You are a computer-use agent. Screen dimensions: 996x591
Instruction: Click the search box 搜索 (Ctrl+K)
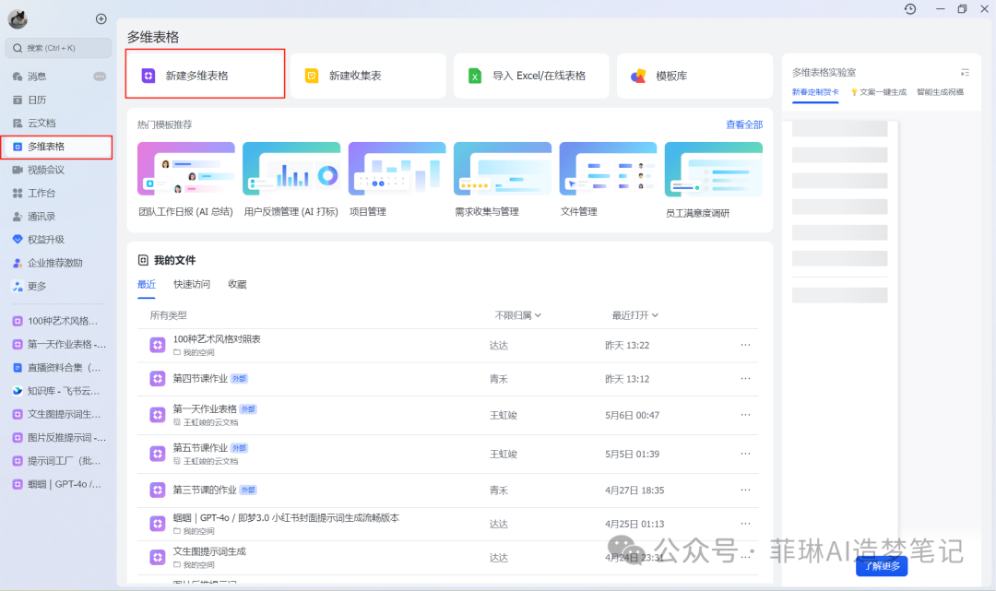tap(58, 48)
